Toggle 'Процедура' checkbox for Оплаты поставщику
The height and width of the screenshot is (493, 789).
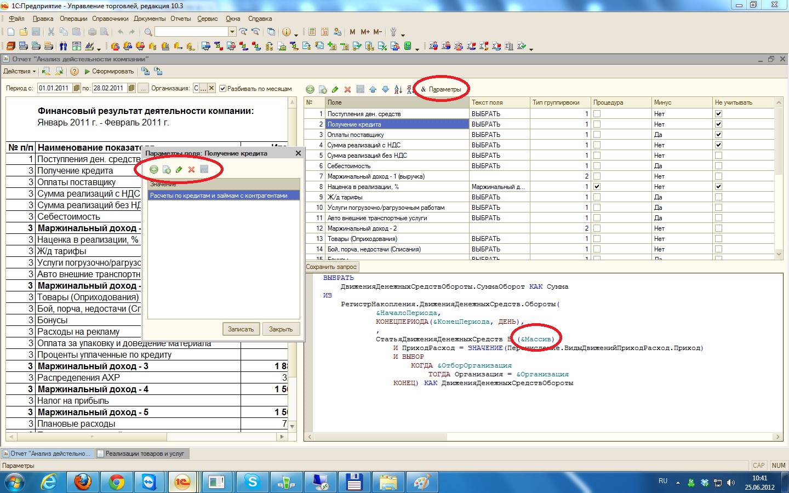click(597, 135)
